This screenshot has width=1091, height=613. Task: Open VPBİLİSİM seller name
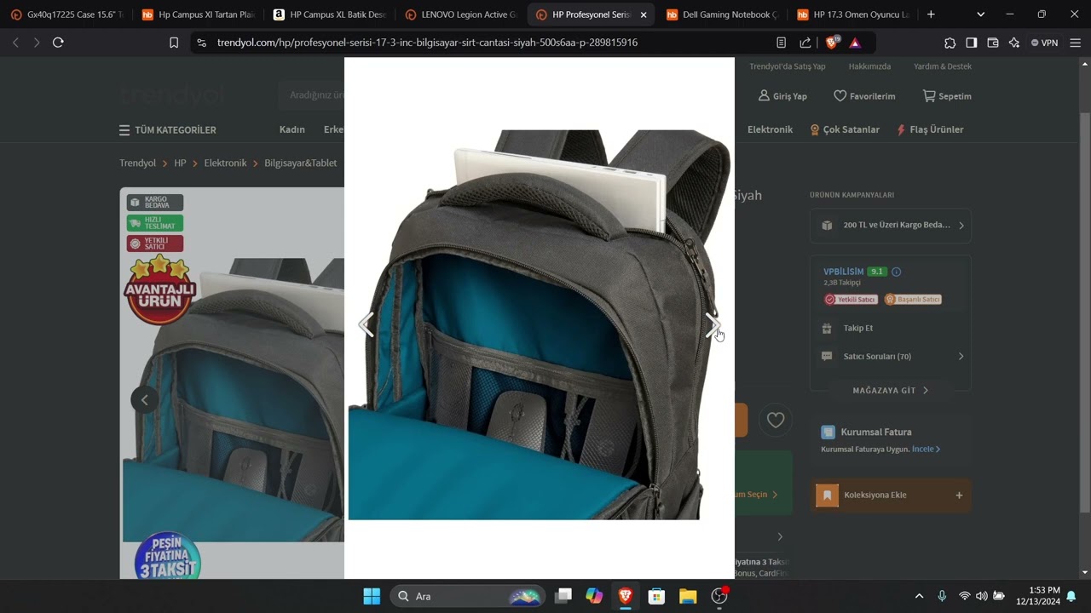pyautogui.click(x=843, y=272)
